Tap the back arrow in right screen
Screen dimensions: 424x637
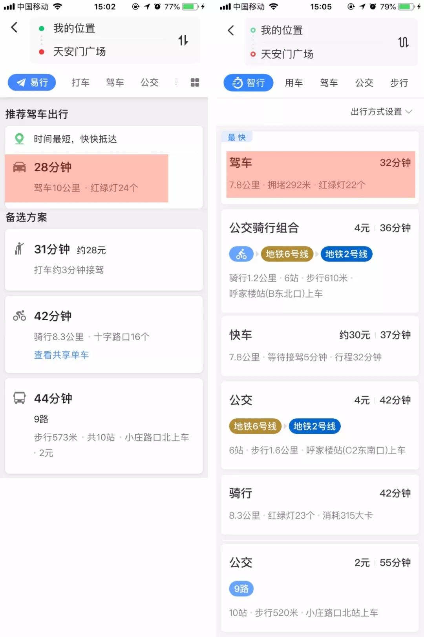coord(231,31)
